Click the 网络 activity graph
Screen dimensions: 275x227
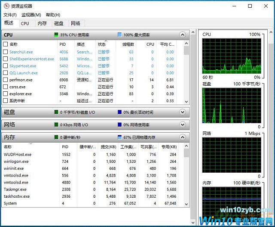tap(232, 155)
